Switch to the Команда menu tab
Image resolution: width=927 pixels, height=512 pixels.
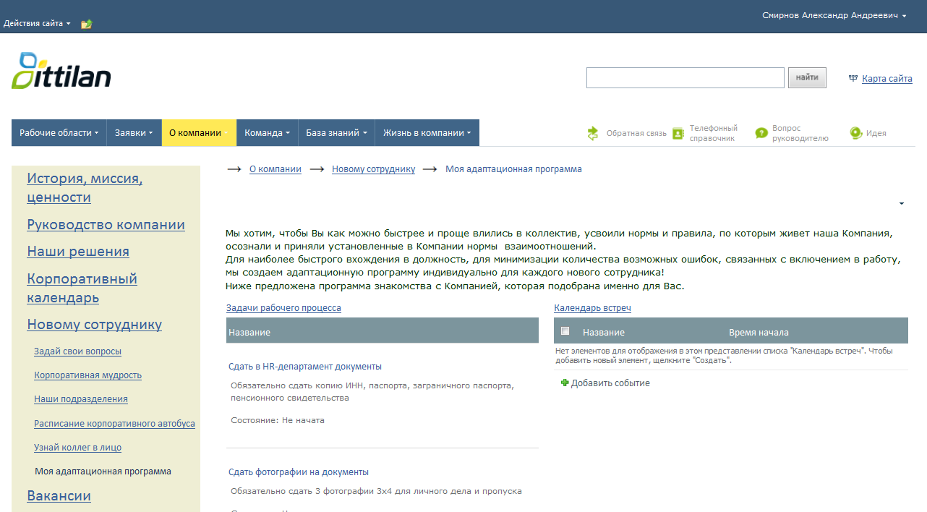(x=266, y=132)
